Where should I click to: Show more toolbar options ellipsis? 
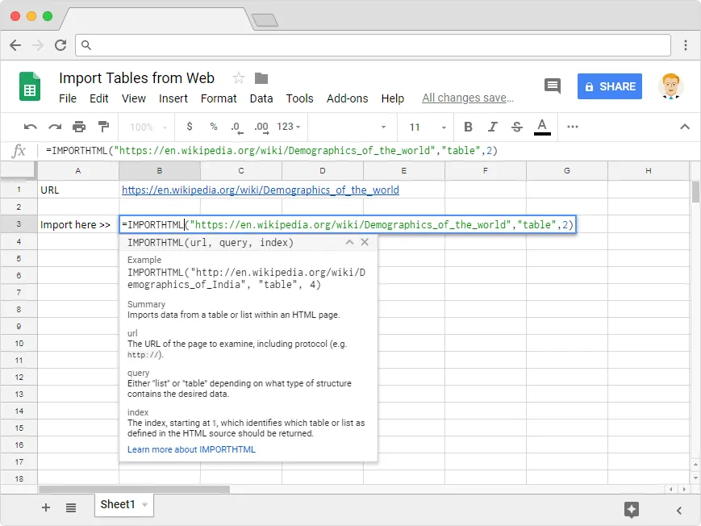pyautogui.click(x=573, y=127)
